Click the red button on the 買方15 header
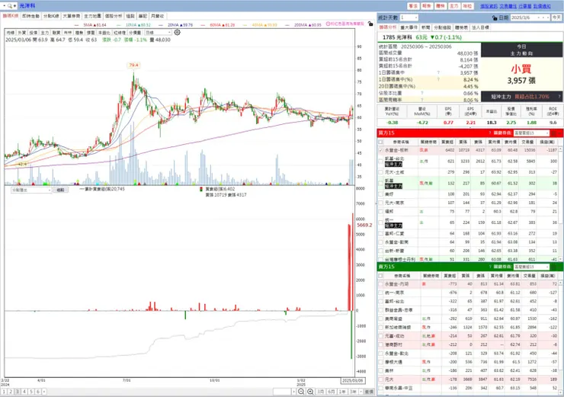This screenshot has height=397, width=564. (x=553, y=133)
